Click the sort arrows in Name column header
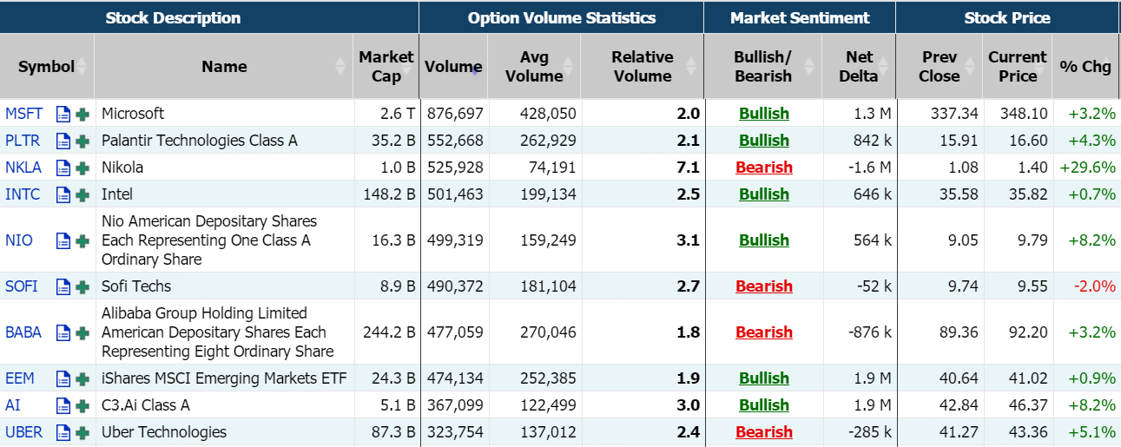This screenshot has height=447, width=1121. pyautogui.click(x=340, y=67)
